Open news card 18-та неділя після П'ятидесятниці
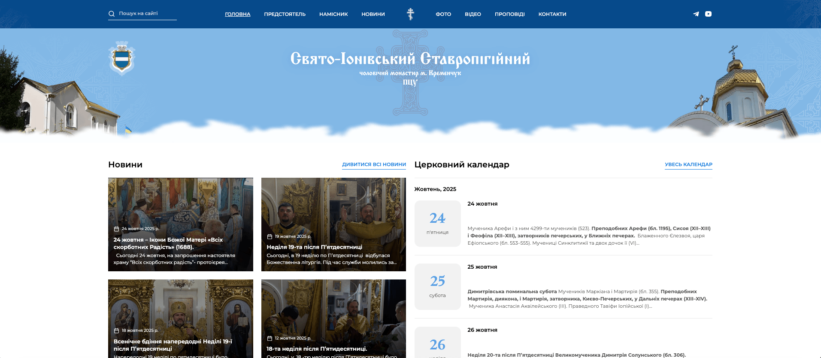The image size is (821, 358). (333, 319)
